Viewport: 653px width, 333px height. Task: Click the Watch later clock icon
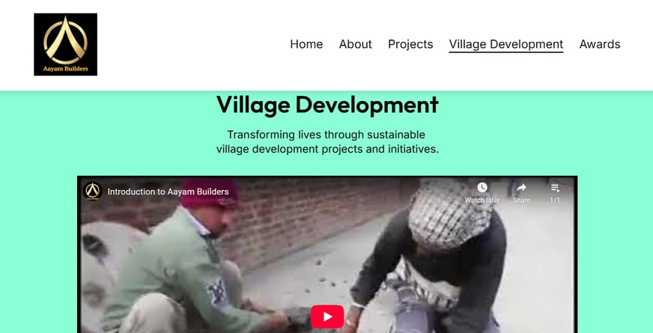point(482,188)
